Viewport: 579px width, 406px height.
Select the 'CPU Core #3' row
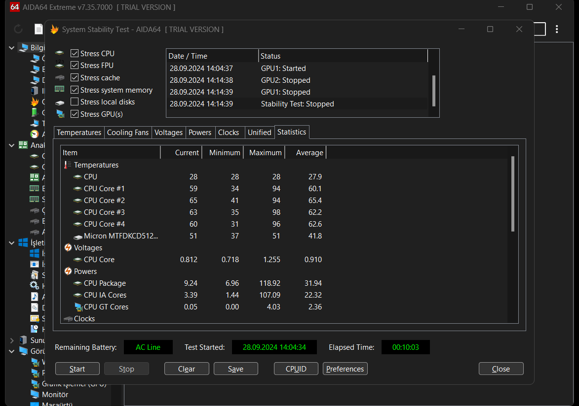pos(284,212)
